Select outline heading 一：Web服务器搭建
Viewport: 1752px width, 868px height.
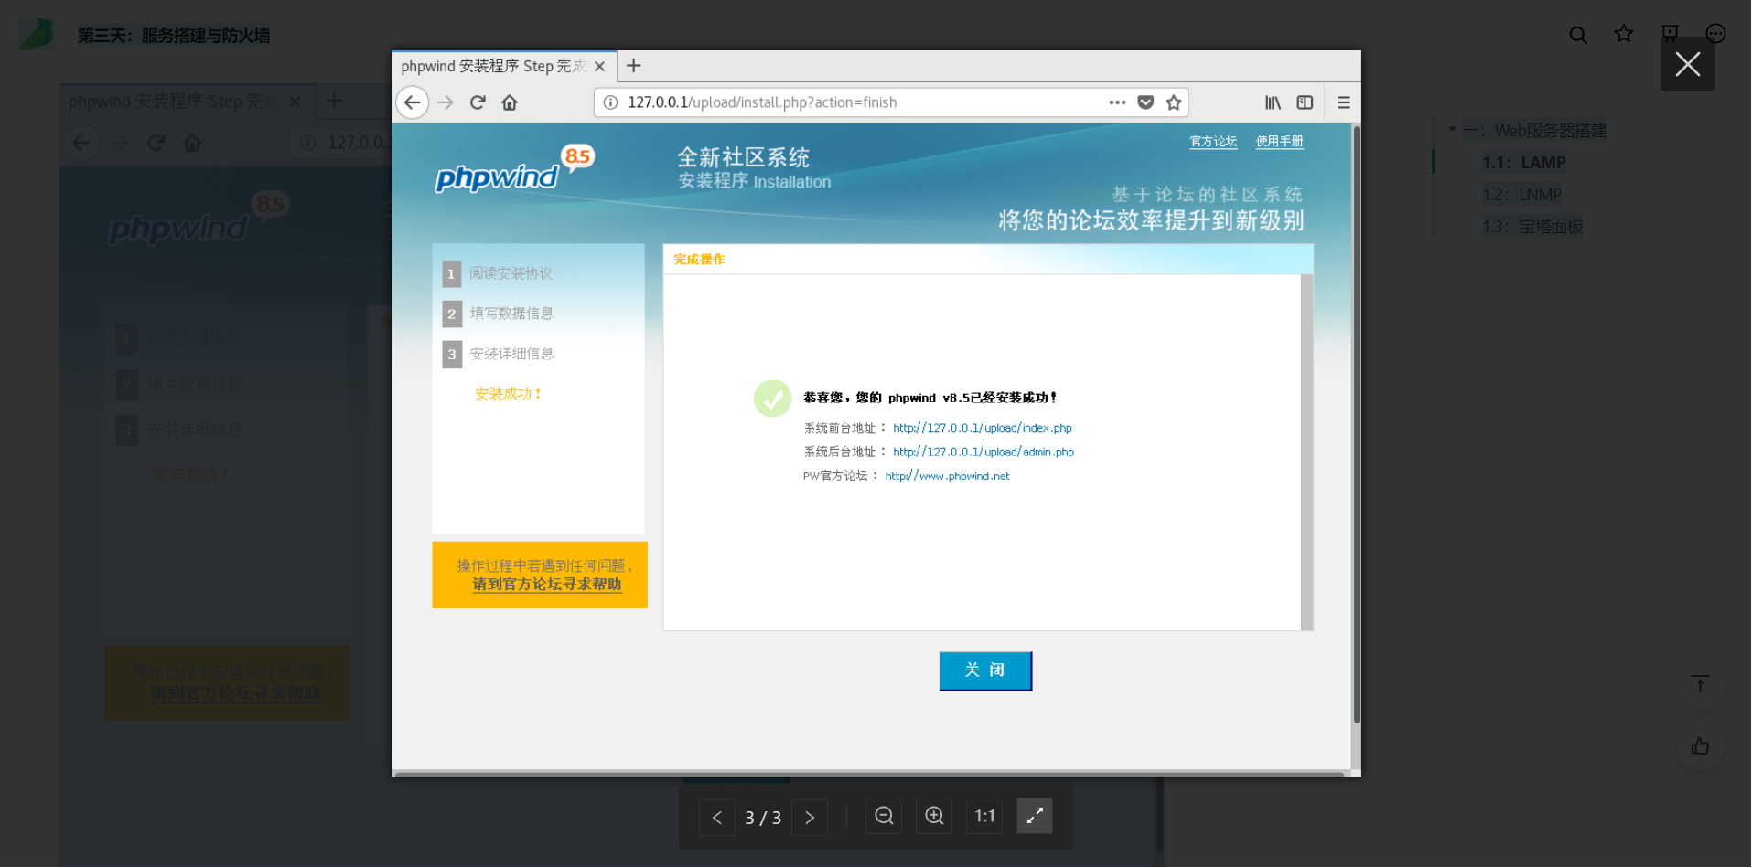(x=1534, y=131)
